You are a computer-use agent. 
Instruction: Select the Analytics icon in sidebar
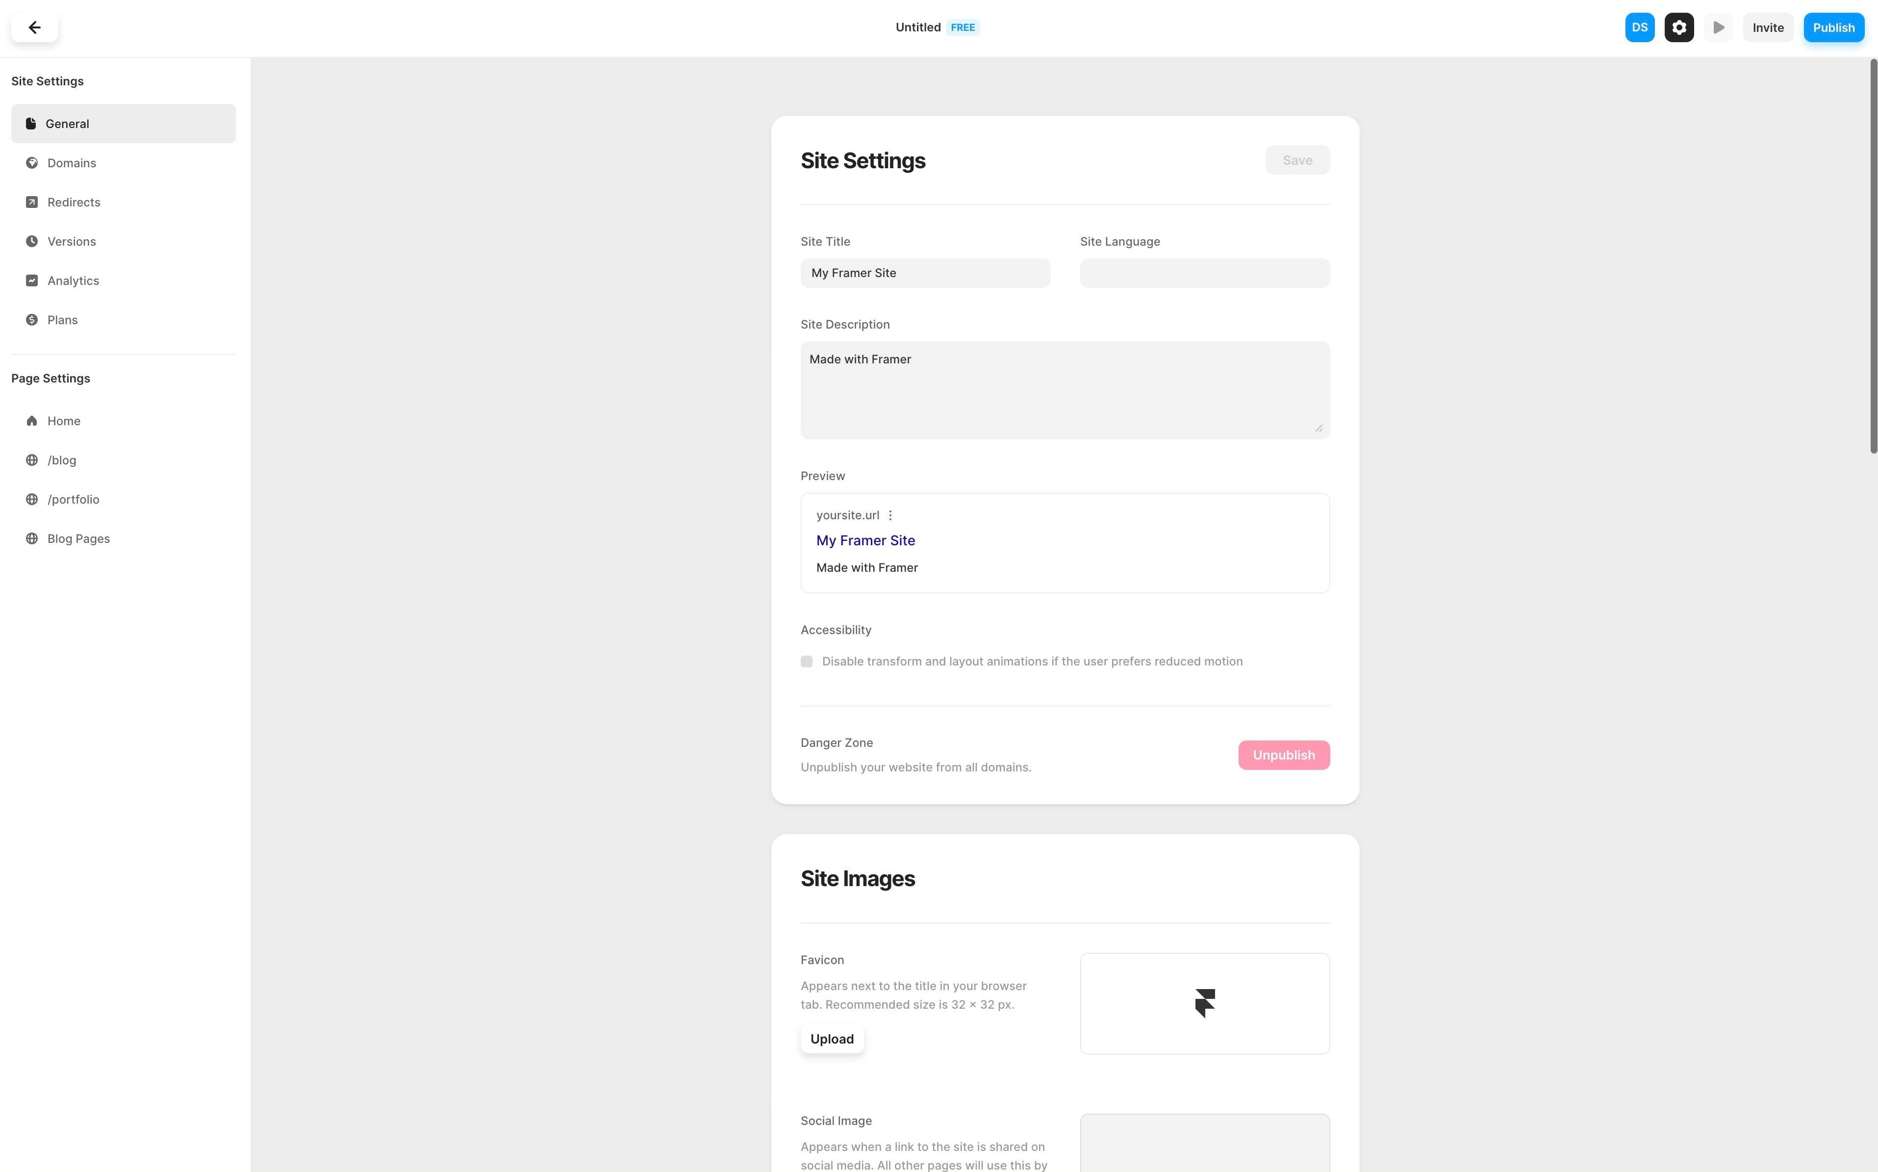point(32,280)
